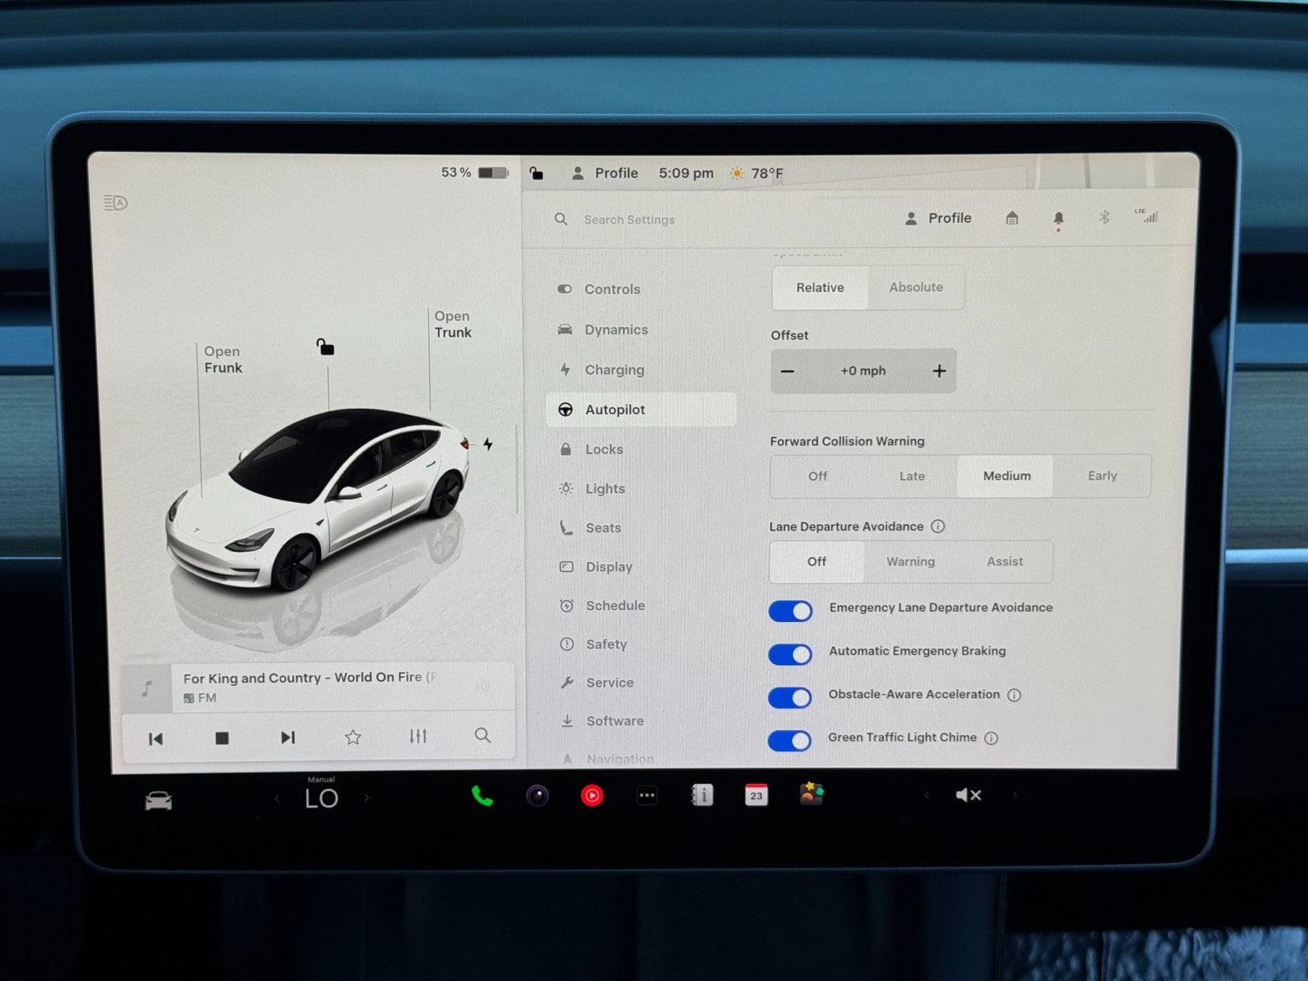Turn off Automatic Emergency Braking
Image resolution: width=1308 pixels, height=981 pixels.
click(x=790, y=654)
